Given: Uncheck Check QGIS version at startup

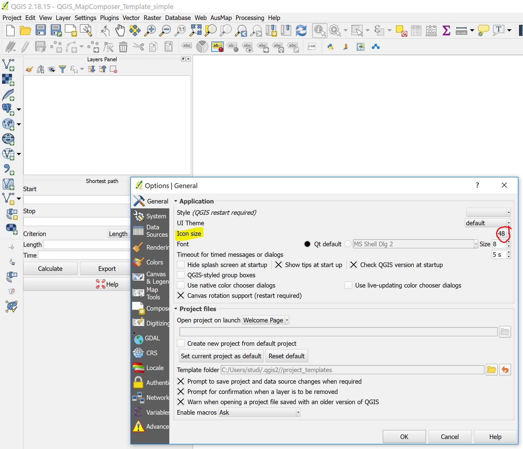Looking at the screenshot, I should click(353, 265).
